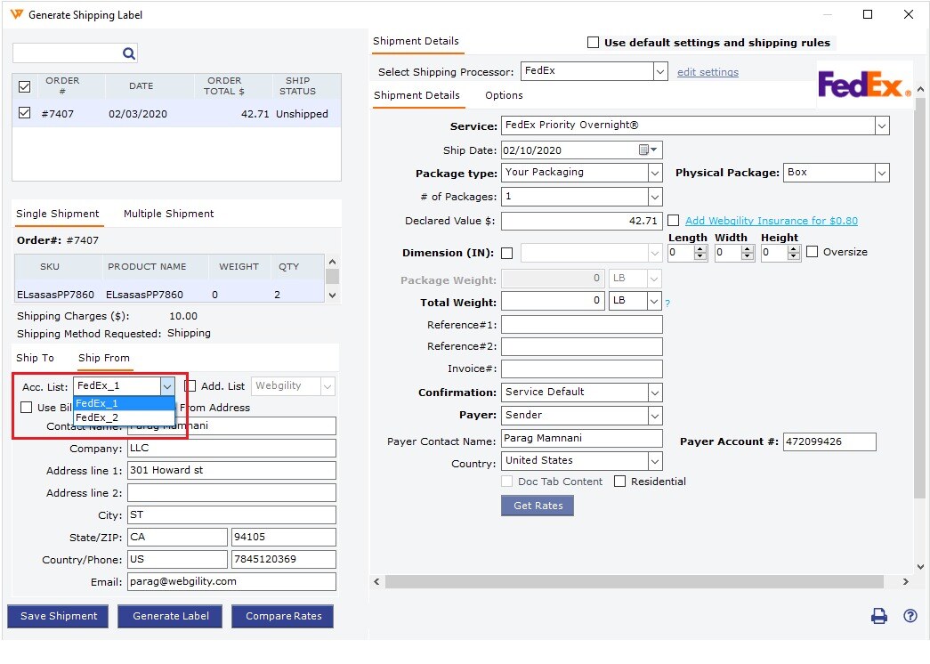Image resolution: width=930 pixels, height=664 pixels.
Task: Click Total Weight help question mark
Action: tap(667, 304)
